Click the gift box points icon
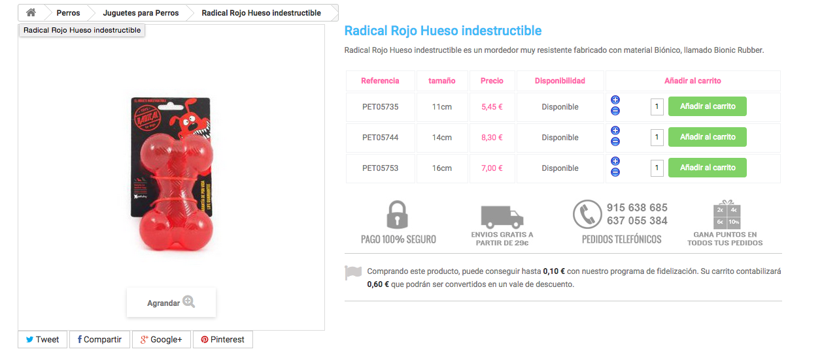This screenshot has width=822, height=362. click(726, 214)
